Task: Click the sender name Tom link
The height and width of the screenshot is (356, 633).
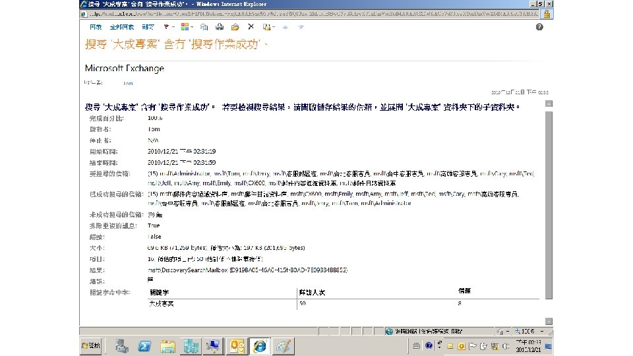Action: [x=128, y=83]
